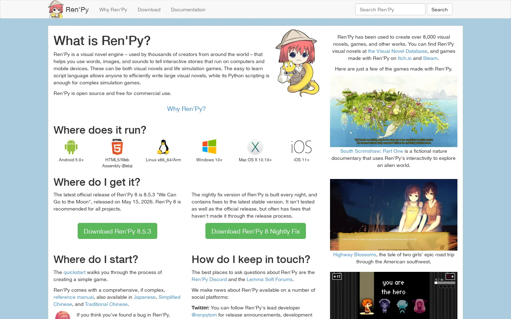Open the Japanese manual link
511x319 pixels.
click(145, 297)
